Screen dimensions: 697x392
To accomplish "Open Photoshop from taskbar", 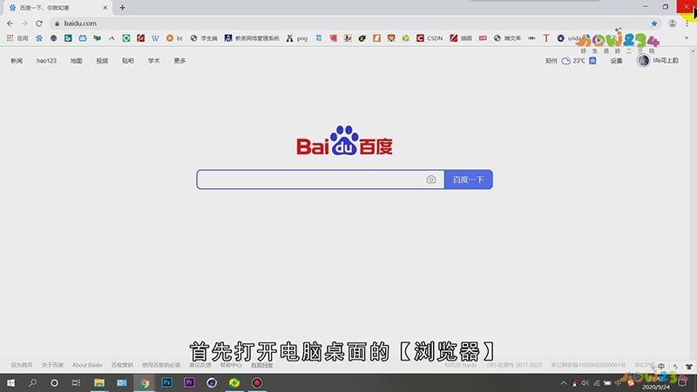I will [x=166, y=382].
